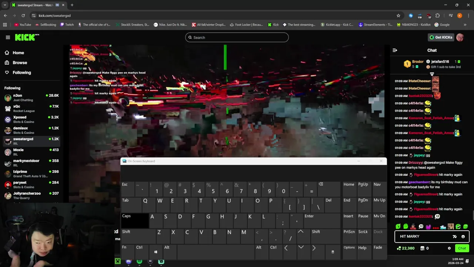
Task: Toggle left Shift key on On-Screen Keyboard
Action: pyautogui.click(x=138, y=236)
